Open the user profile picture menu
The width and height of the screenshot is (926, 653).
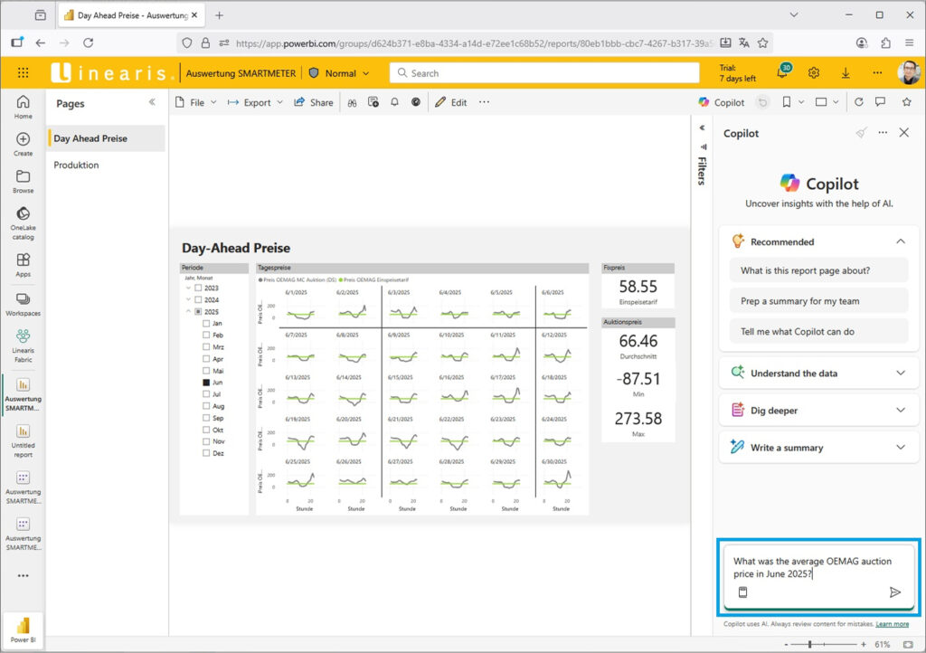click(908, 72)
